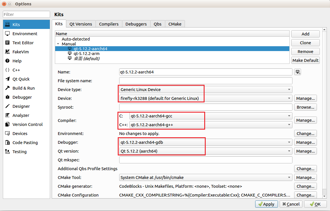Viewport: 330px width, 211px height.
Task: Open the Environment settings category icon
Action: [x=8, y=34]
